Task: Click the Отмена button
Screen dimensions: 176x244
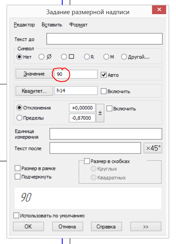Action: pyautogui.click(x=67, y=227)
